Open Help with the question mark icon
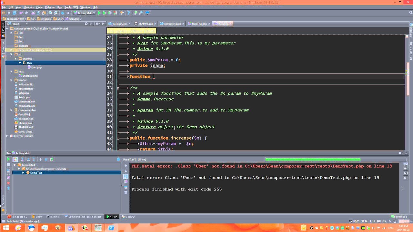This screenshot has height=232, width=413. point(128,13)
